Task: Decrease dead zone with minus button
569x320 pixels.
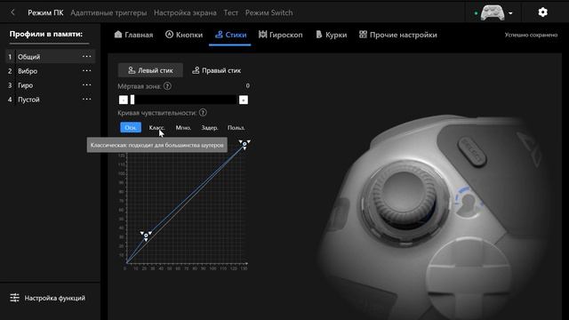Action: 124,100
